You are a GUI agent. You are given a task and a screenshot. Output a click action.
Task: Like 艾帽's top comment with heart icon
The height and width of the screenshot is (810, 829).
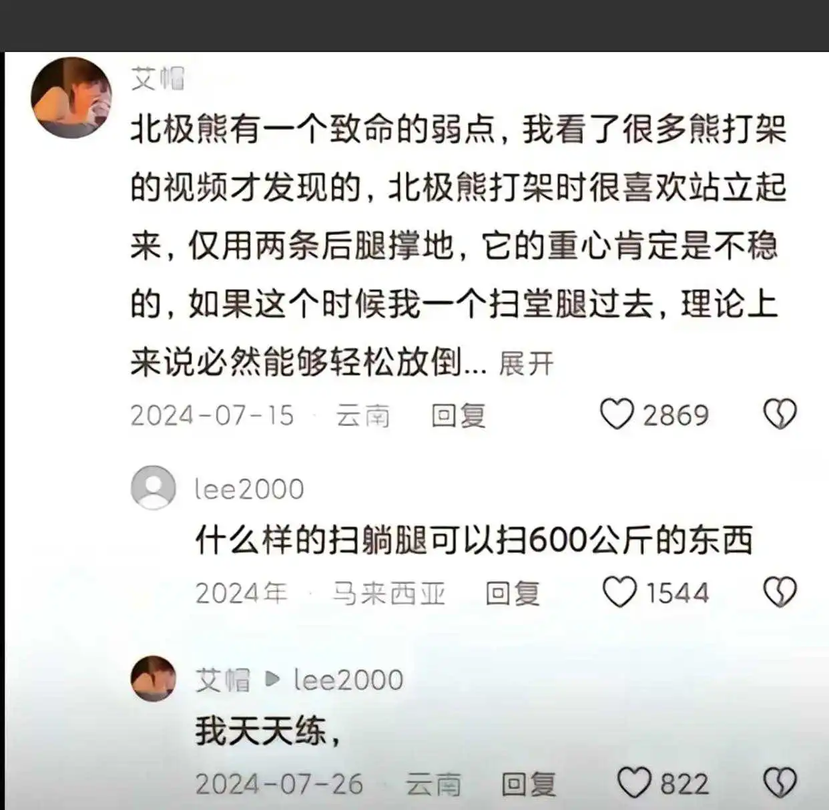coord(616,414)
